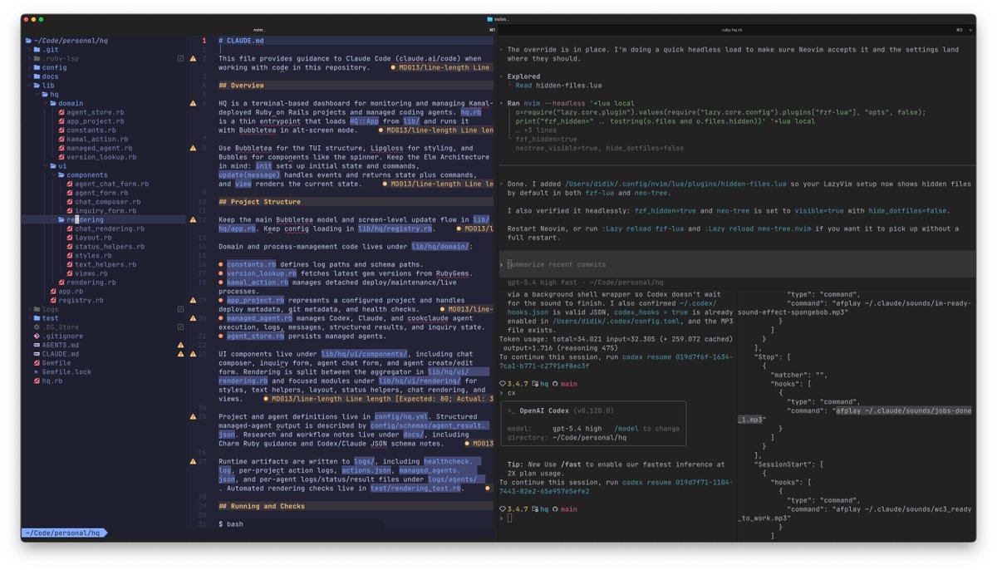This screenshot has width=997, height=570.
Task: Collapse the components folder
Action: click(x=53, y=174)
